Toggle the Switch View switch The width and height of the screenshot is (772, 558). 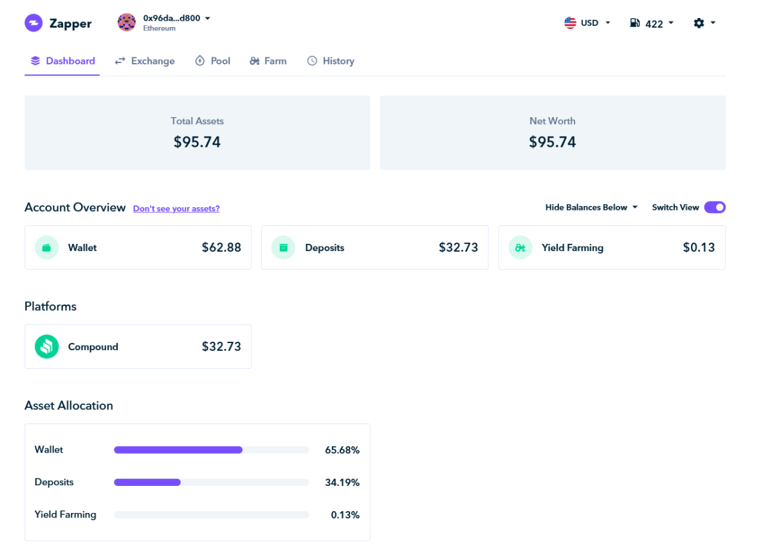pyautogui.click(x=714, y=207)
